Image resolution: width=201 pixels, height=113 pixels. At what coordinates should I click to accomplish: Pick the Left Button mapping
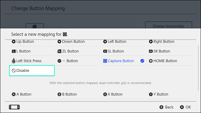[x=123, y=42]
